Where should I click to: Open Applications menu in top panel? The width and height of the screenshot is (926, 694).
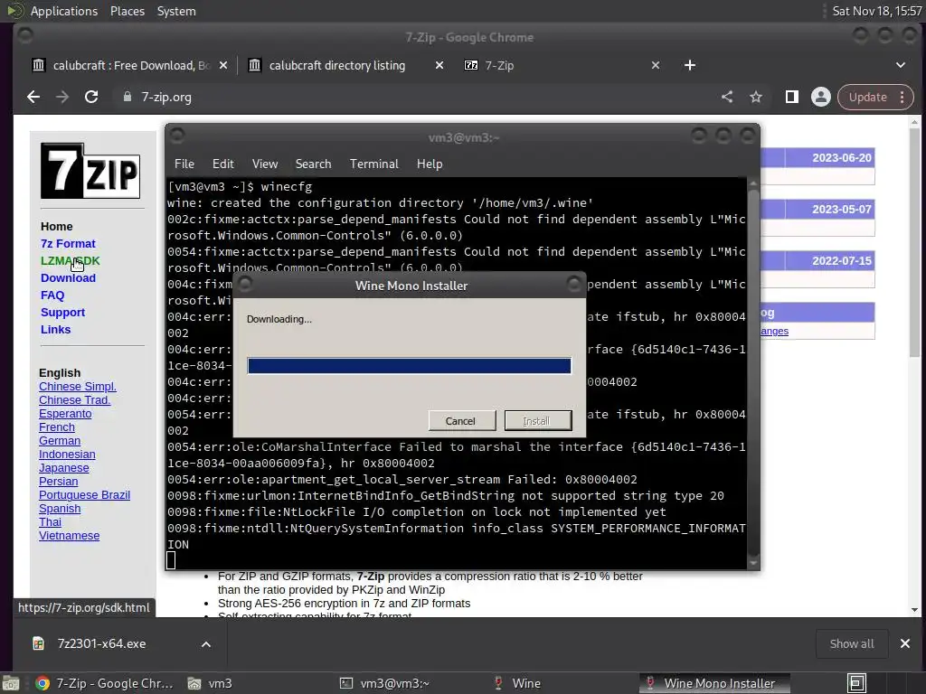pos(64,11)
